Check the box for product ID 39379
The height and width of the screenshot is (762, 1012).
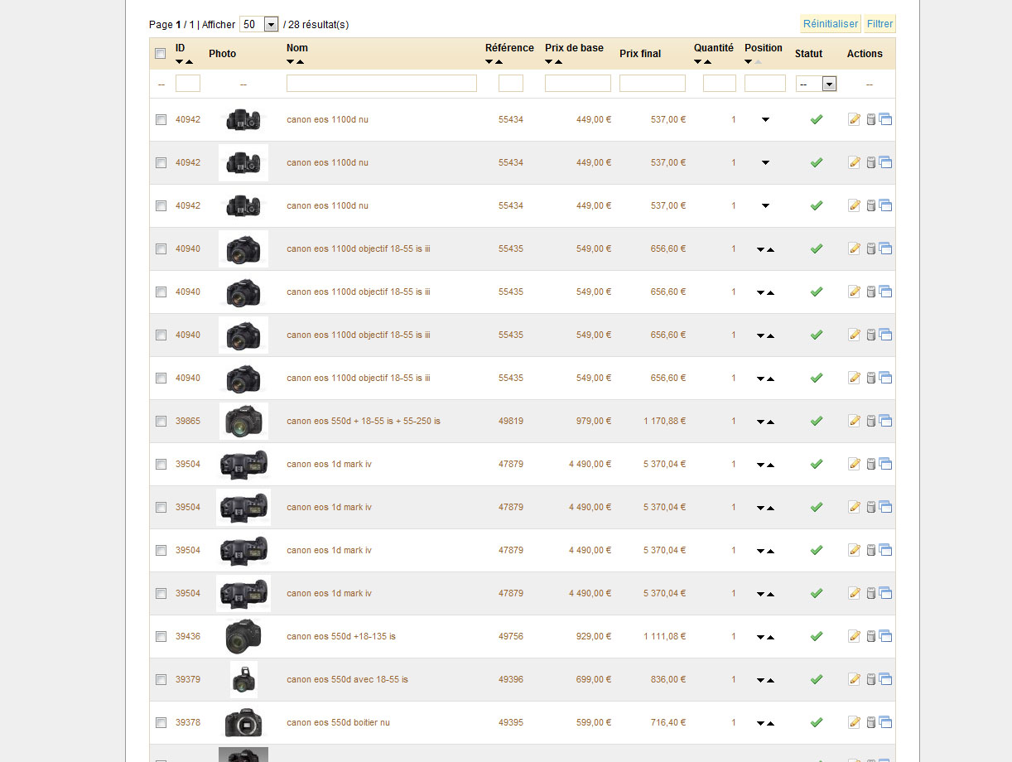click(161, 679)
